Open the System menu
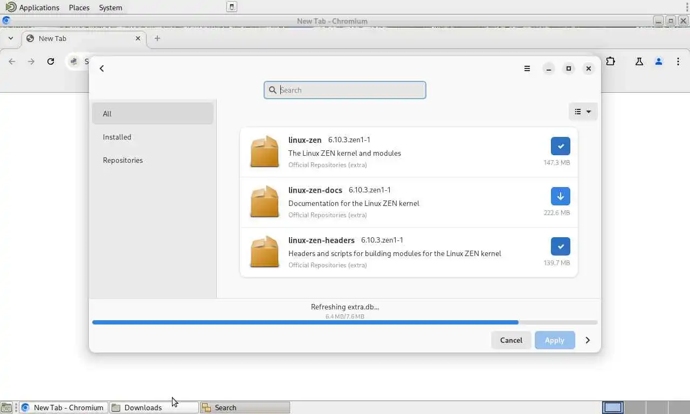 pos(111,8)
